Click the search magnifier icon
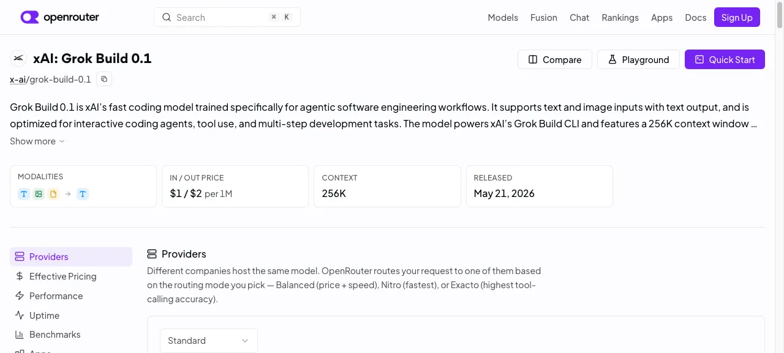The height and width of the screenshot is (353, 784). point(167,17)
